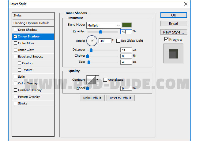Uncheck the Inner Shadow checkbox
The width and height of the screenshot is (199, 141).
pyautogui.click(x=15, y=37)
